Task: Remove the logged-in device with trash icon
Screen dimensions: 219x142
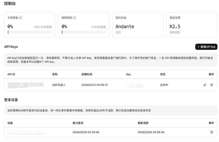Action: (212, 132)
